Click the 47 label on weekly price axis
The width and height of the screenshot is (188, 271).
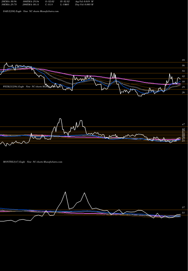[183, 125]
